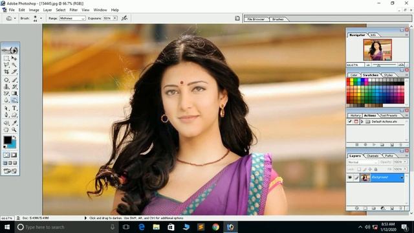Switch to the Channels tab
The width and height of the screenshot is (414, 233).
point(373,156)
